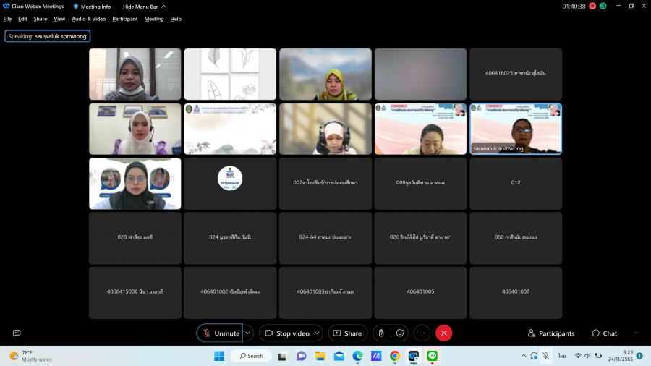Open the Participant menu
Viewport: 651px width, 366px height.
(x=124, y=19)
